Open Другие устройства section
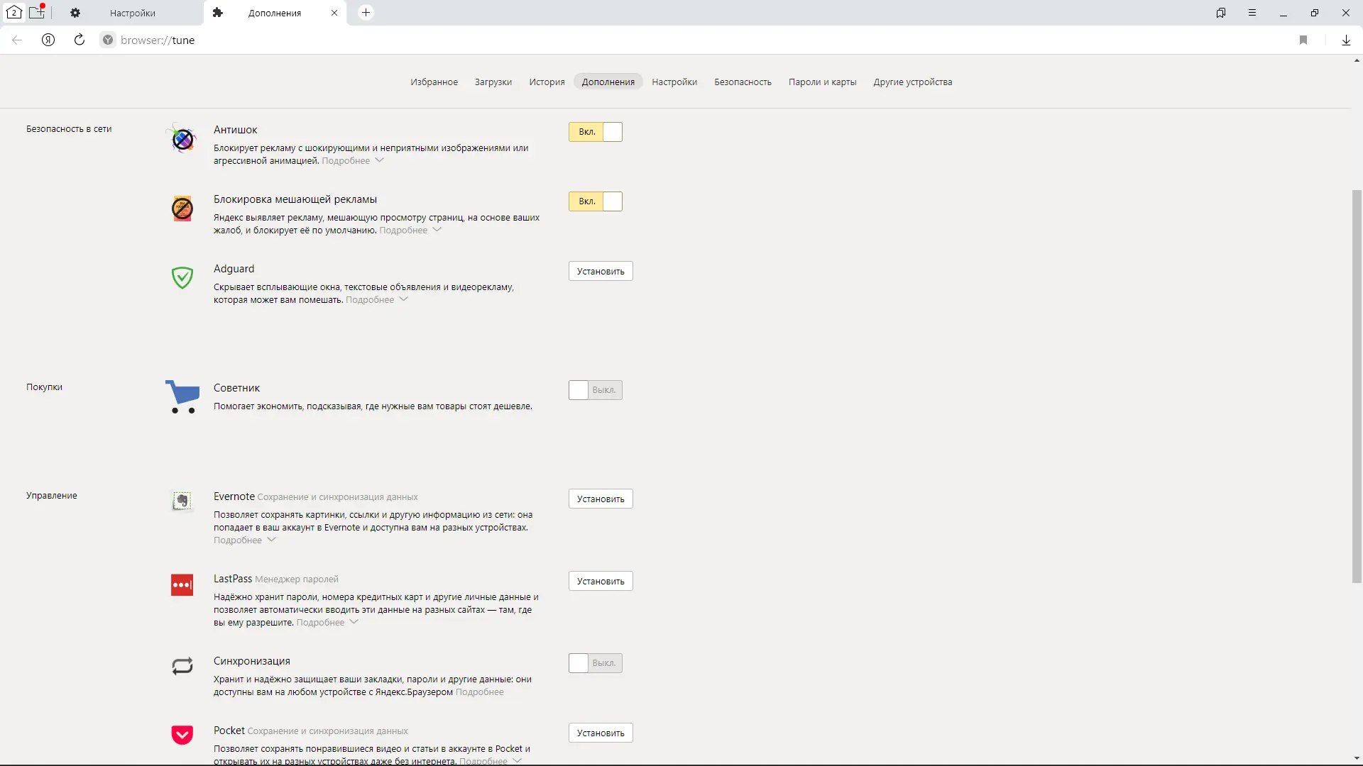 tap(913, 82)
